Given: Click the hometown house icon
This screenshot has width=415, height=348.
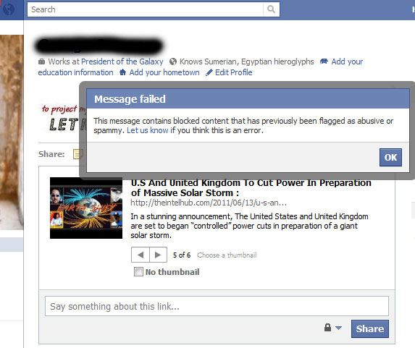Looking at the screenshot, I should [122, 72].
